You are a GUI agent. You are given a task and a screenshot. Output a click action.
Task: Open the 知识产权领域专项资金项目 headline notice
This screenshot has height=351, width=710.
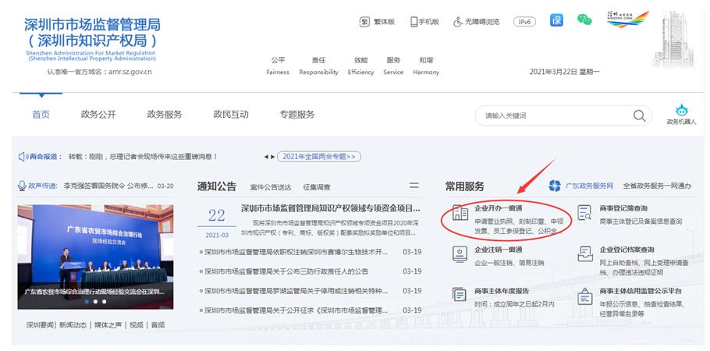point(331,208)
